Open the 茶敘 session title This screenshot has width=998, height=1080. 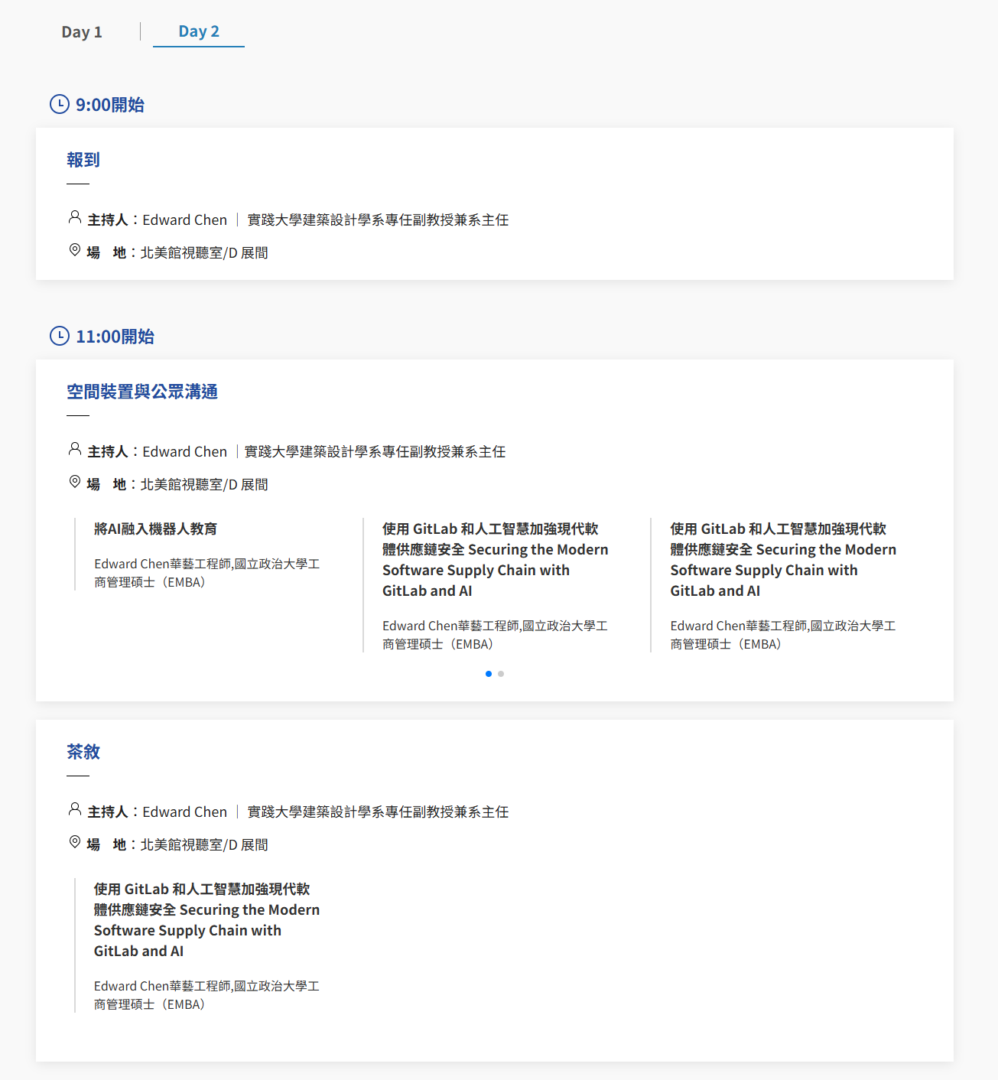click(x=83, y=752)
